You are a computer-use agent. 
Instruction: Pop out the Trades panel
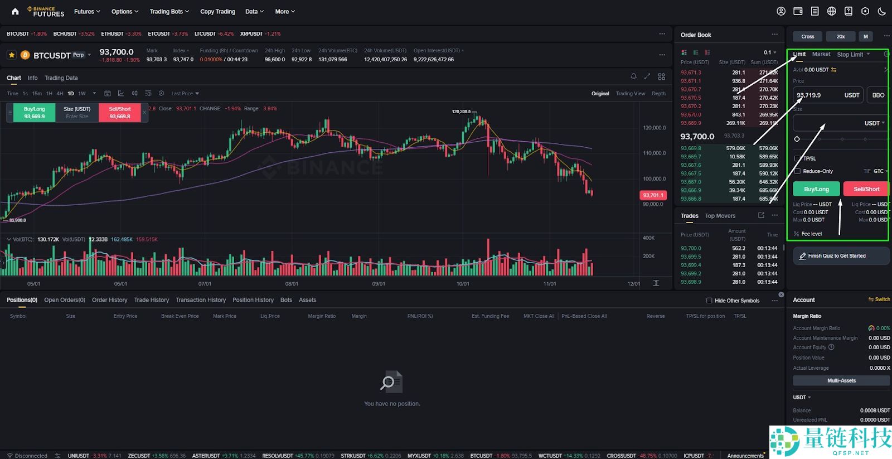[761, 215]
